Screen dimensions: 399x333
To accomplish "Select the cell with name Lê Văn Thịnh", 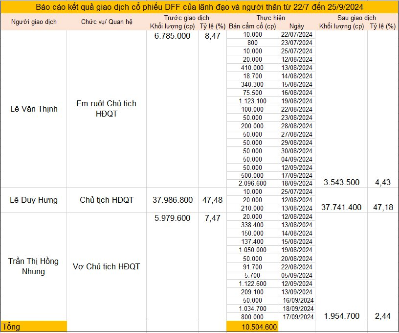I will coord(34,109).
